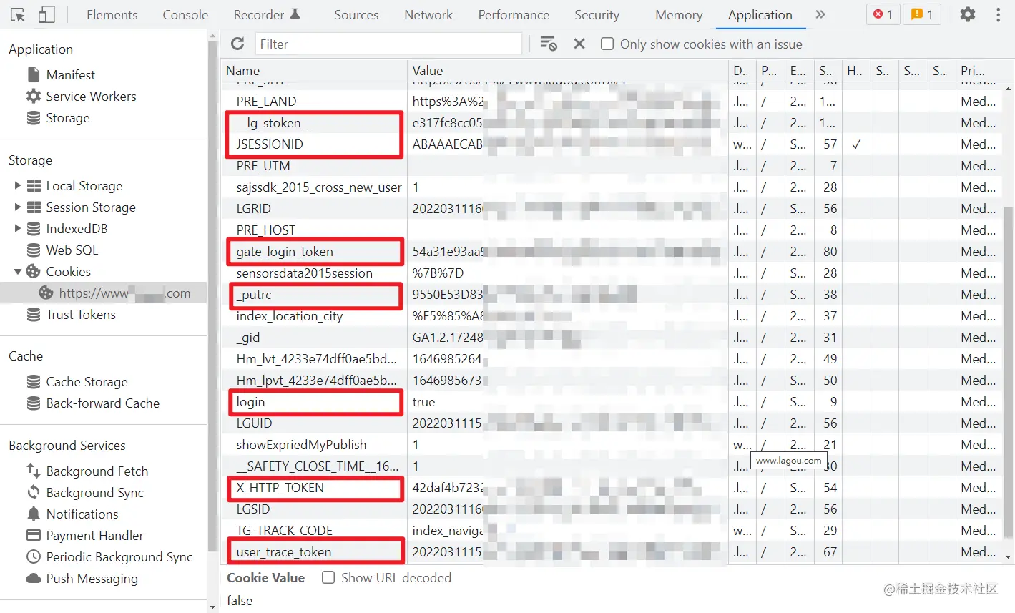This screenshot has width=1015, height=613.
Task: Click the Back-forward Cache icon
Action: [34, 403]
